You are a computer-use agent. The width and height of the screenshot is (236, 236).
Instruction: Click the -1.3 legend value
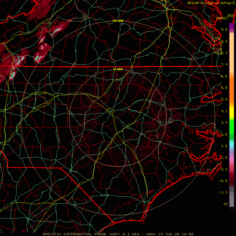pos(223,192)
